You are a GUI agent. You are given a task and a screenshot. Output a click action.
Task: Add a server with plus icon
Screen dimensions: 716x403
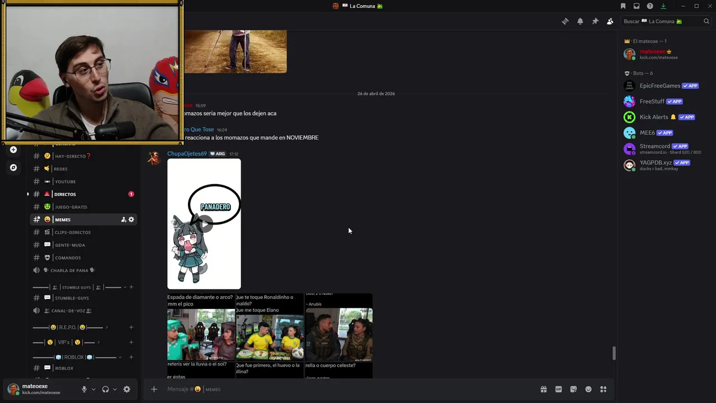pos(13,149)
